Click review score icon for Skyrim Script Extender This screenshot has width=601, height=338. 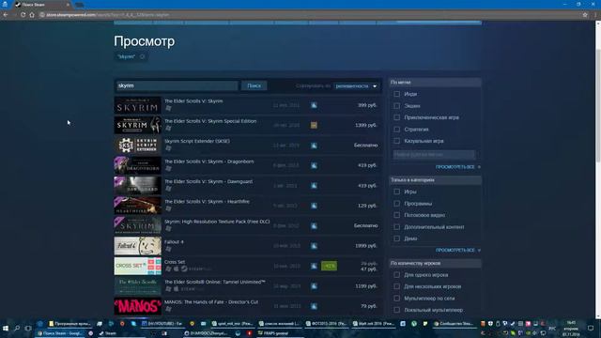pos(314,146)
